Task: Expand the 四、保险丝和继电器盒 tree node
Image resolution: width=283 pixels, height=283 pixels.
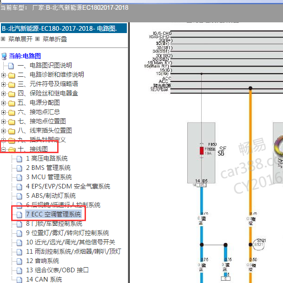Action: coord(3,94)
